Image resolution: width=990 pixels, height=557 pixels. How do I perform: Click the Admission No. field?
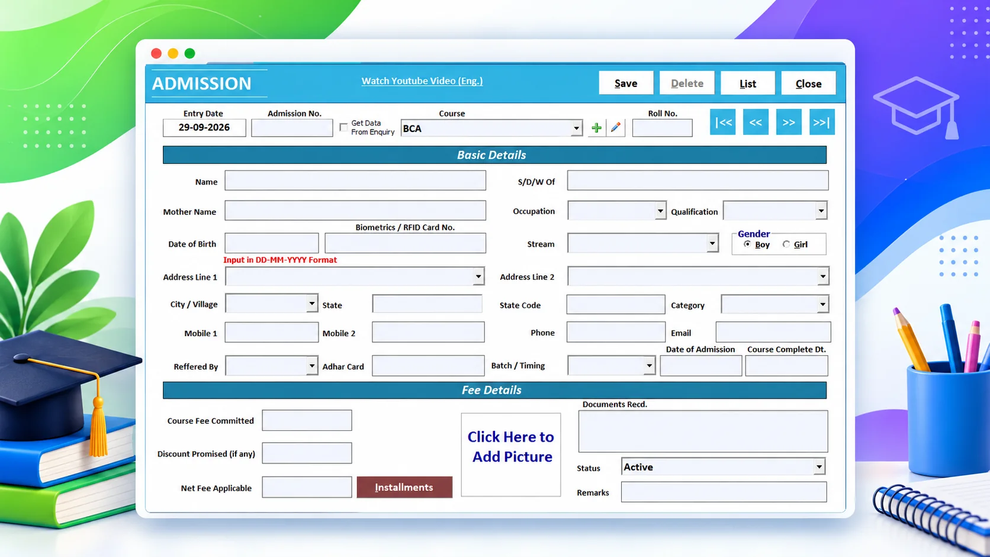click(292, 128)
